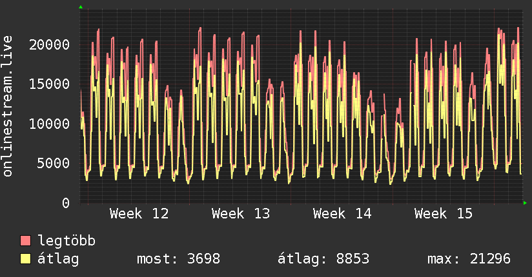Click the 5000 y-axis label
The image size is (532, 277).
(x=54, y=163)
